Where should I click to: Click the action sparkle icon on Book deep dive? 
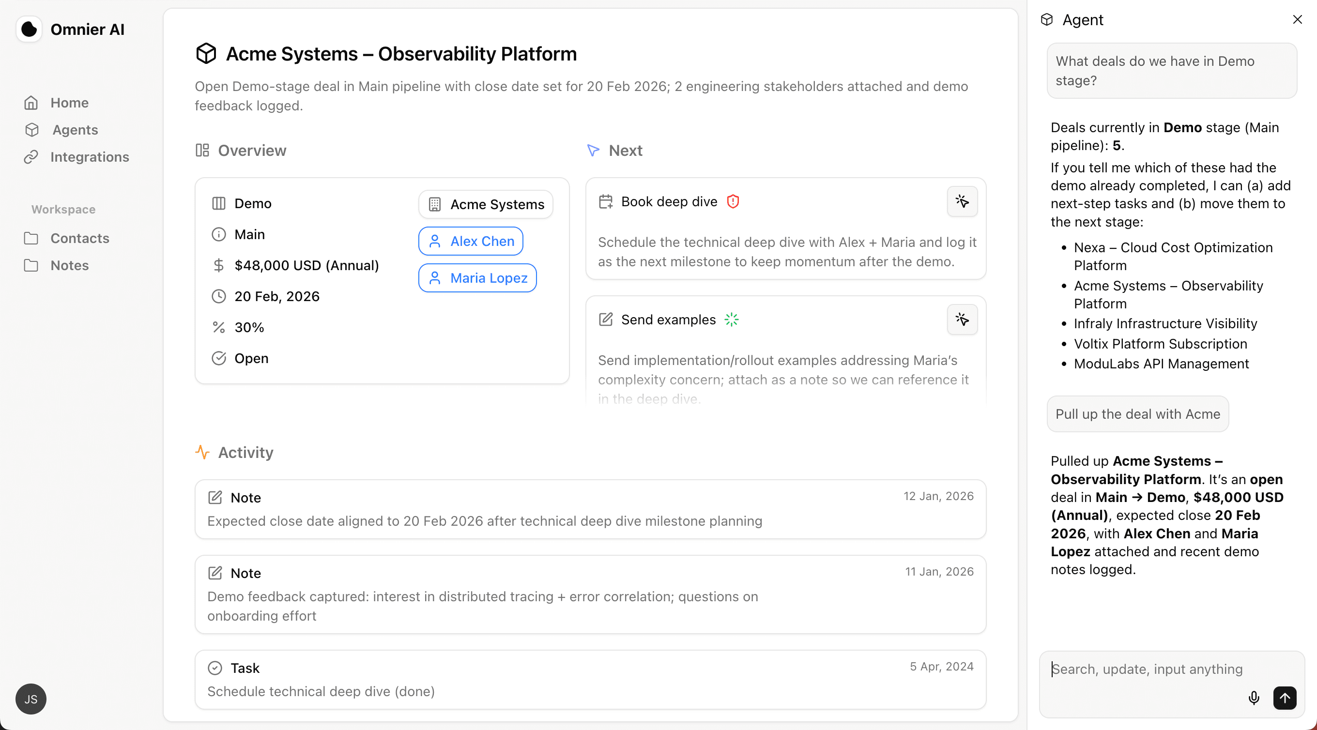(962, 201)
